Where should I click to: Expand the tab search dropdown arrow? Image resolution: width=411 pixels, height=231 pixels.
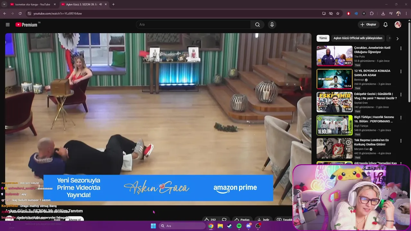(x=4, y=4)
